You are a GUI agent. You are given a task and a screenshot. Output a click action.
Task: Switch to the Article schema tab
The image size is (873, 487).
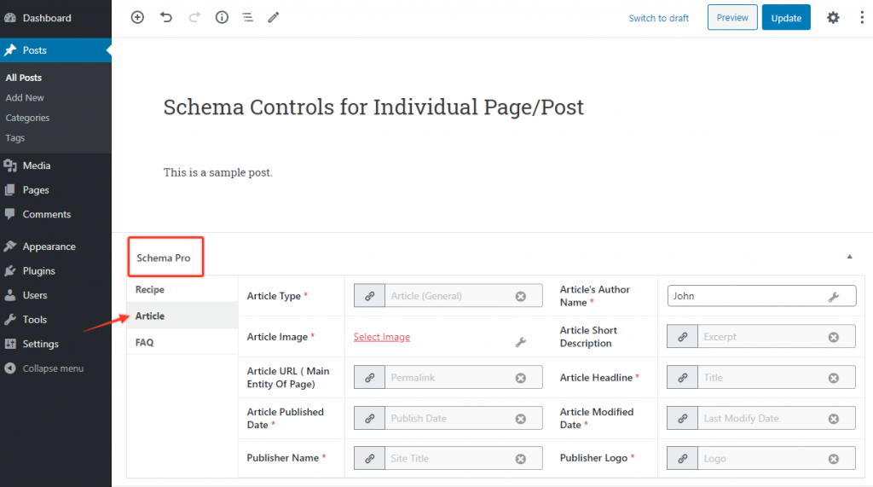182,316
